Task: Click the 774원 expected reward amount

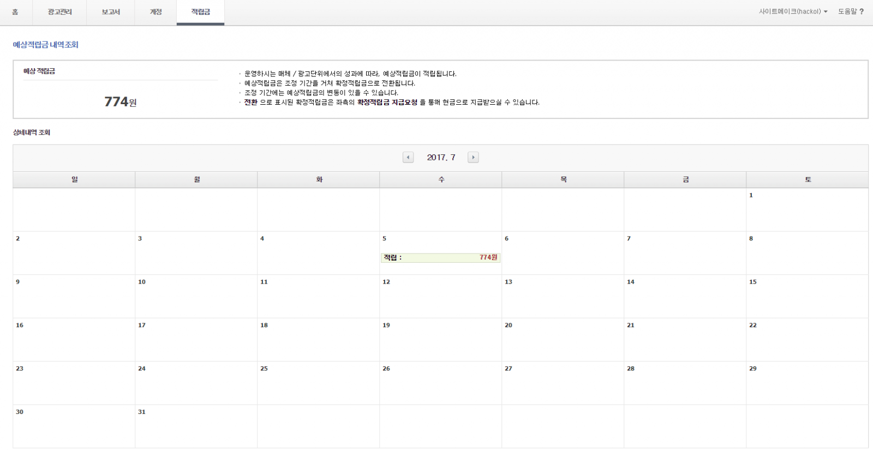Action: click(120, 102)
